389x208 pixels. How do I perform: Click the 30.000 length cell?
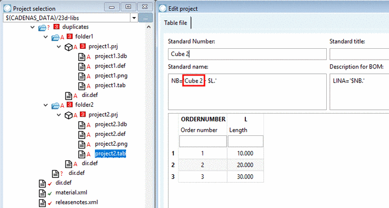click(246, 177)
